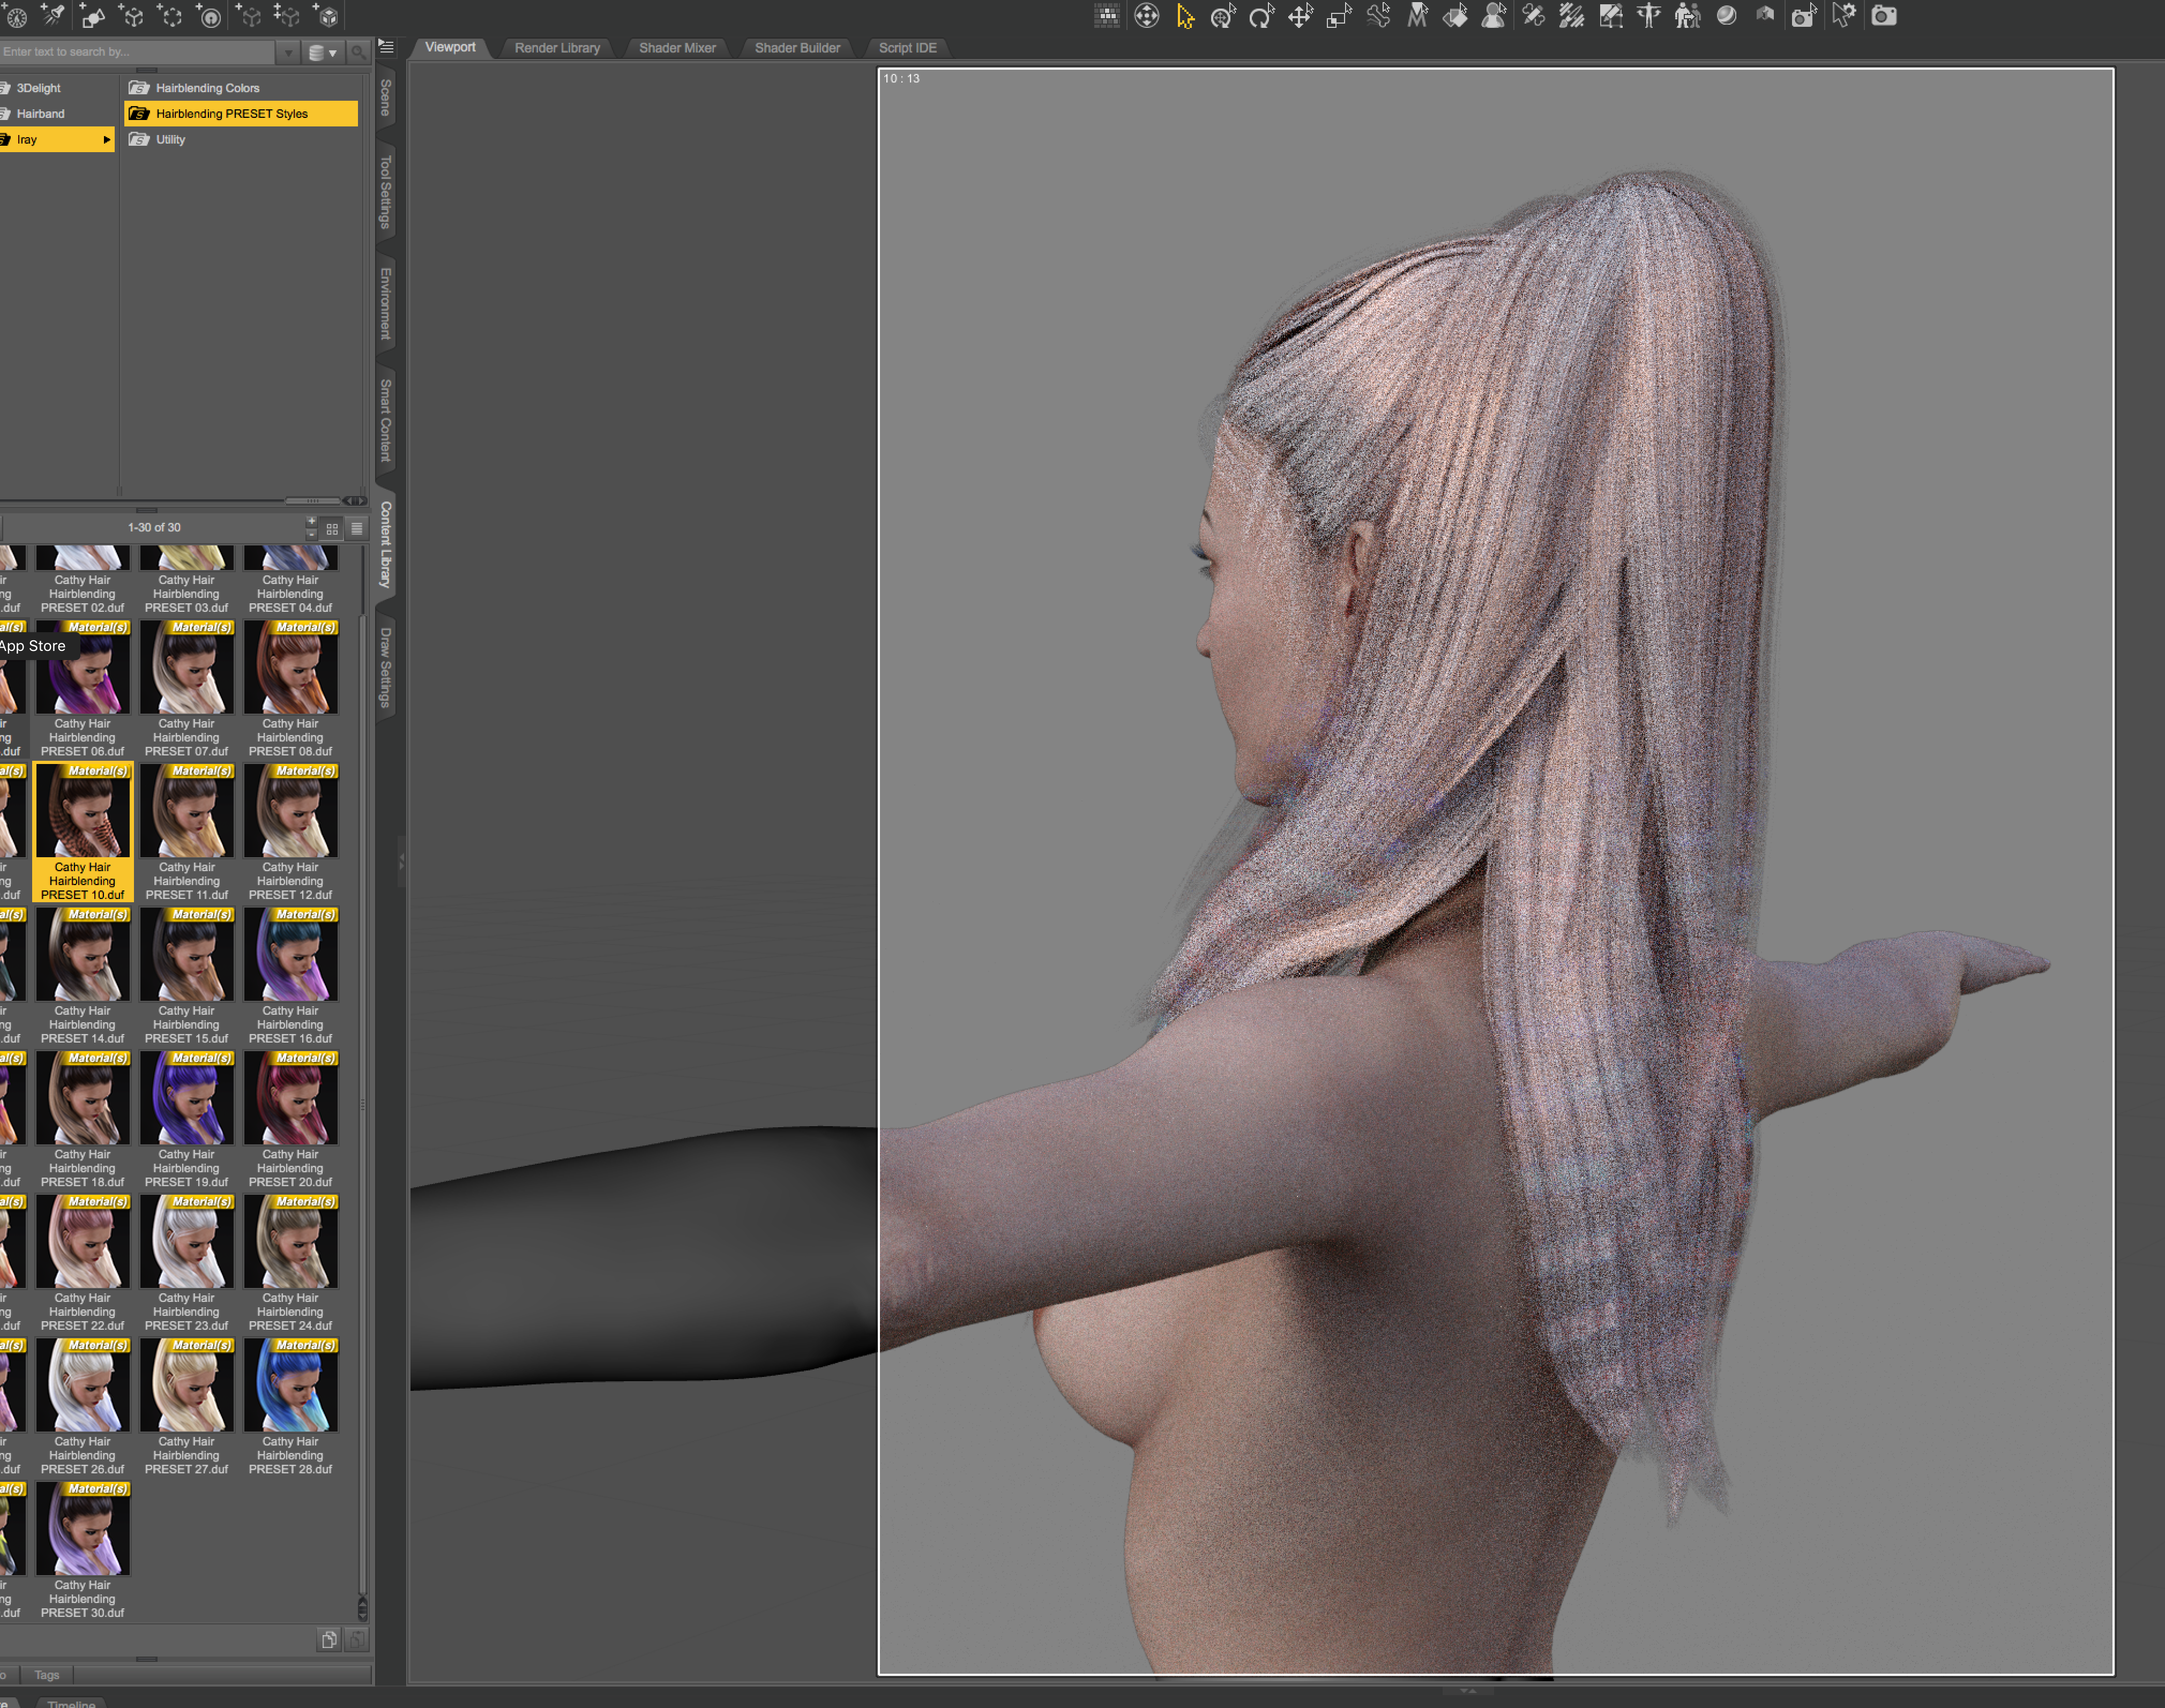
Task: Click the Create new spotlight icon
Action: pos(53,16)
